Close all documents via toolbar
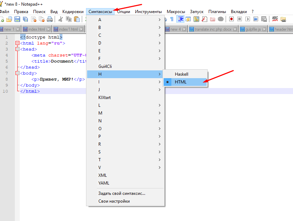Viewport: 293px width, 221px height. pyautogui.click(x=42, y=19)
